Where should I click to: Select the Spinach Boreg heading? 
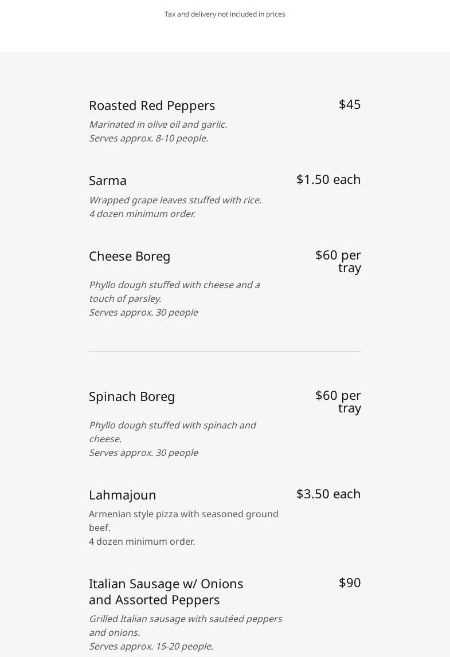click(x=132, y=396)
